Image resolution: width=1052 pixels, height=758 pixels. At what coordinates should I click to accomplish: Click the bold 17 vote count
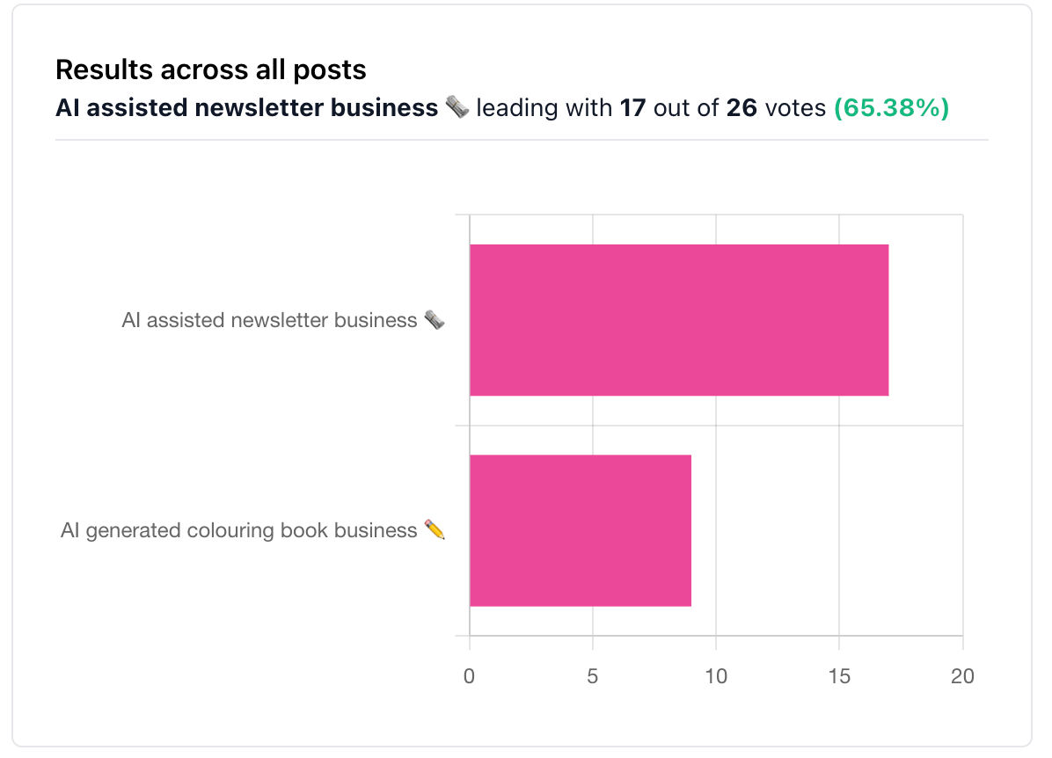coord(632,108)
